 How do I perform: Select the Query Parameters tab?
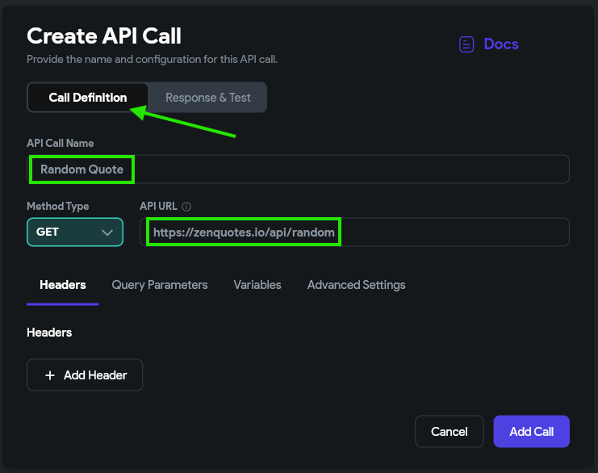coord(160,285)
